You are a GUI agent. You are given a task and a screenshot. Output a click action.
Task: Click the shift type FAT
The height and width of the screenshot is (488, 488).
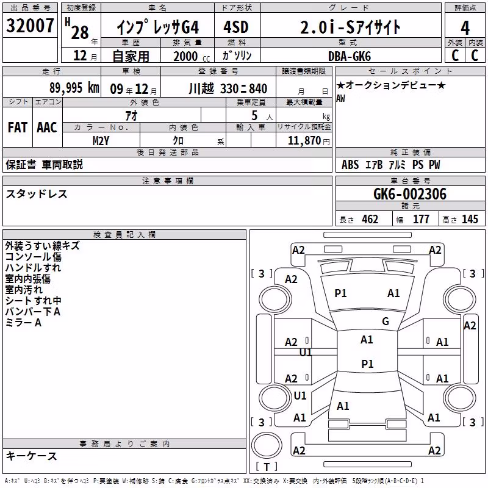coord(18,127)
